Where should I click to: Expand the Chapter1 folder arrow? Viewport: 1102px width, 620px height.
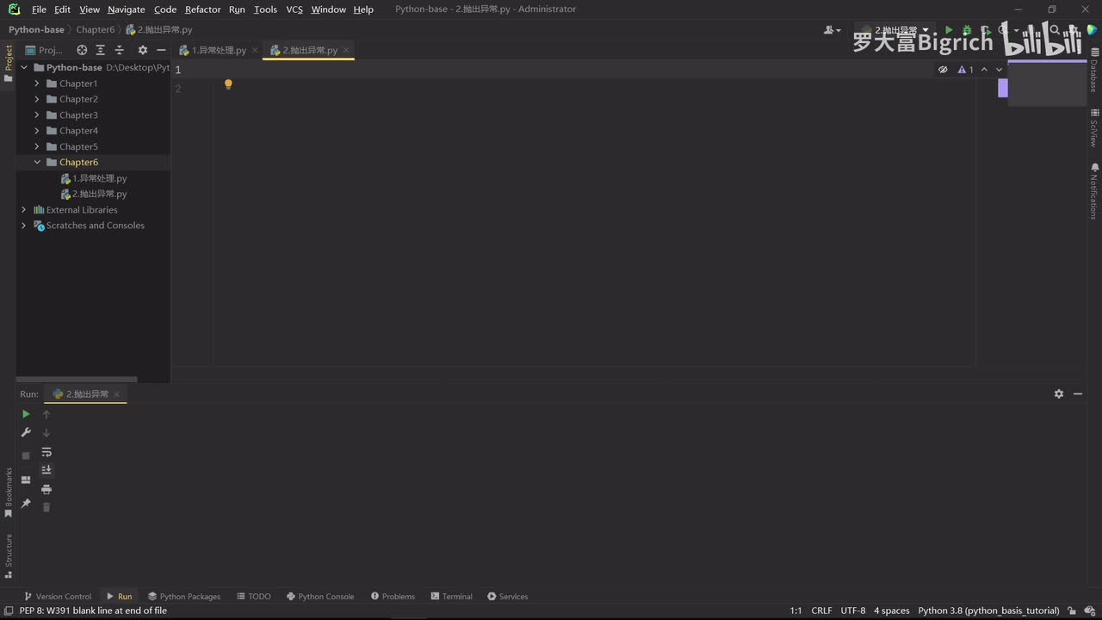coord(37,84)
